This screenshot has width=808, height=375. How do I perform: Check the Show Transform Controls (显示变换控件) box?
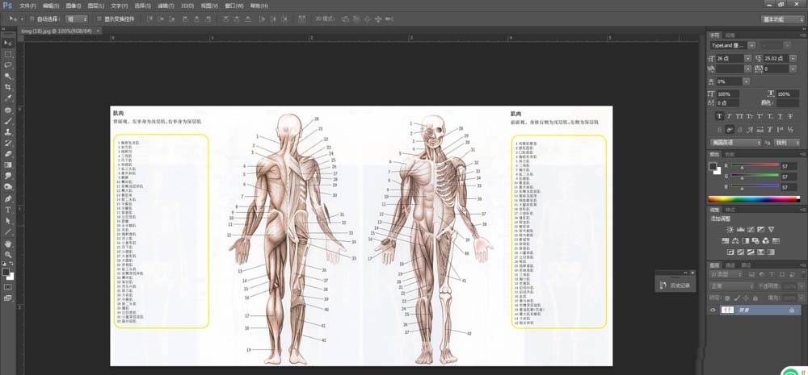[98, 18]
